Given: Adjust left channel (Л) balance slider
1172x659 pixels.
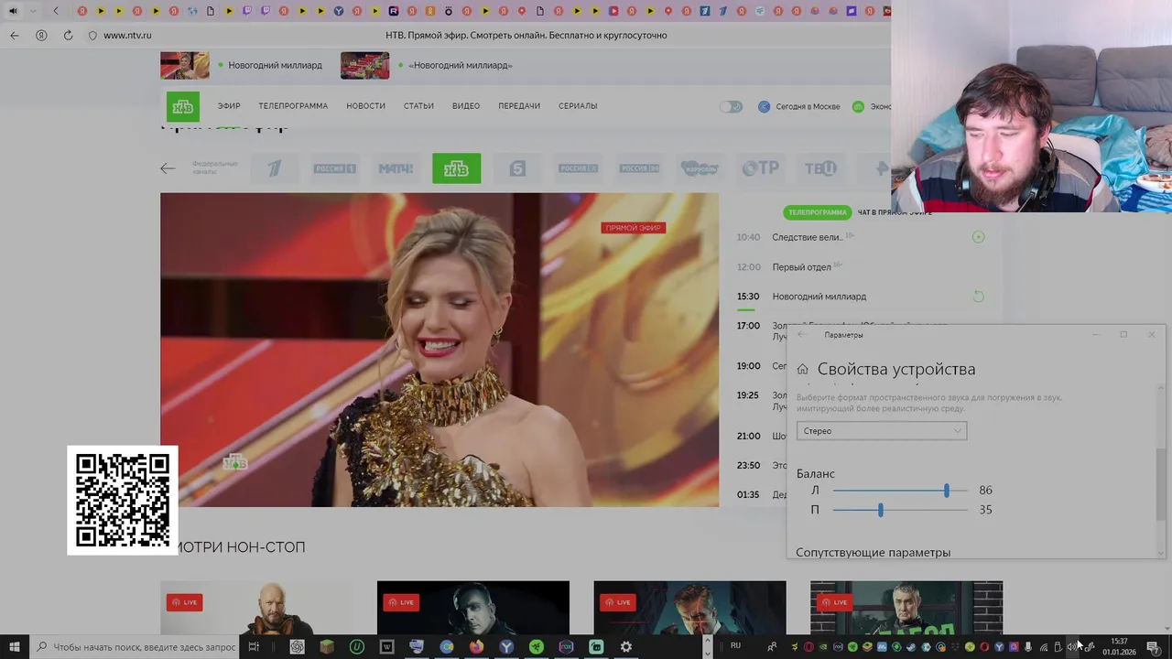Looking at the screenshot, I should pos(899,491).
